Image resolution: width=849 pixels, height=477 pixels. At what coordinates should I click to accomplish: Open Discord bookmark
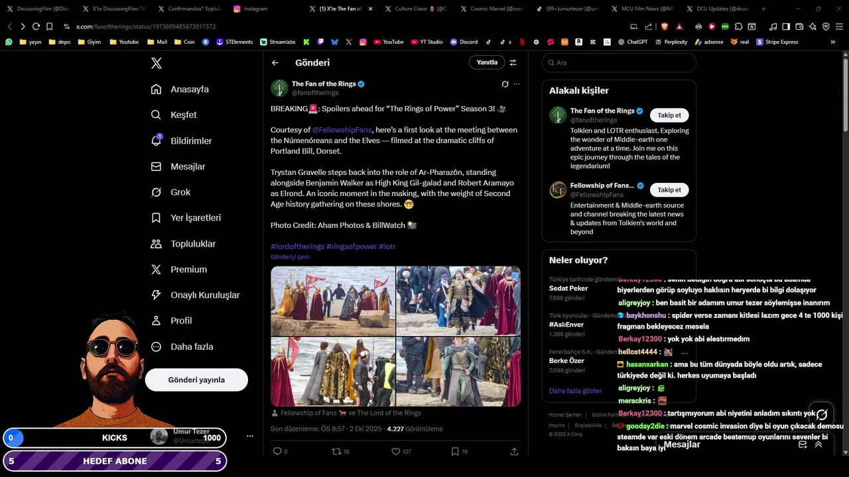[x=464, y=42]
